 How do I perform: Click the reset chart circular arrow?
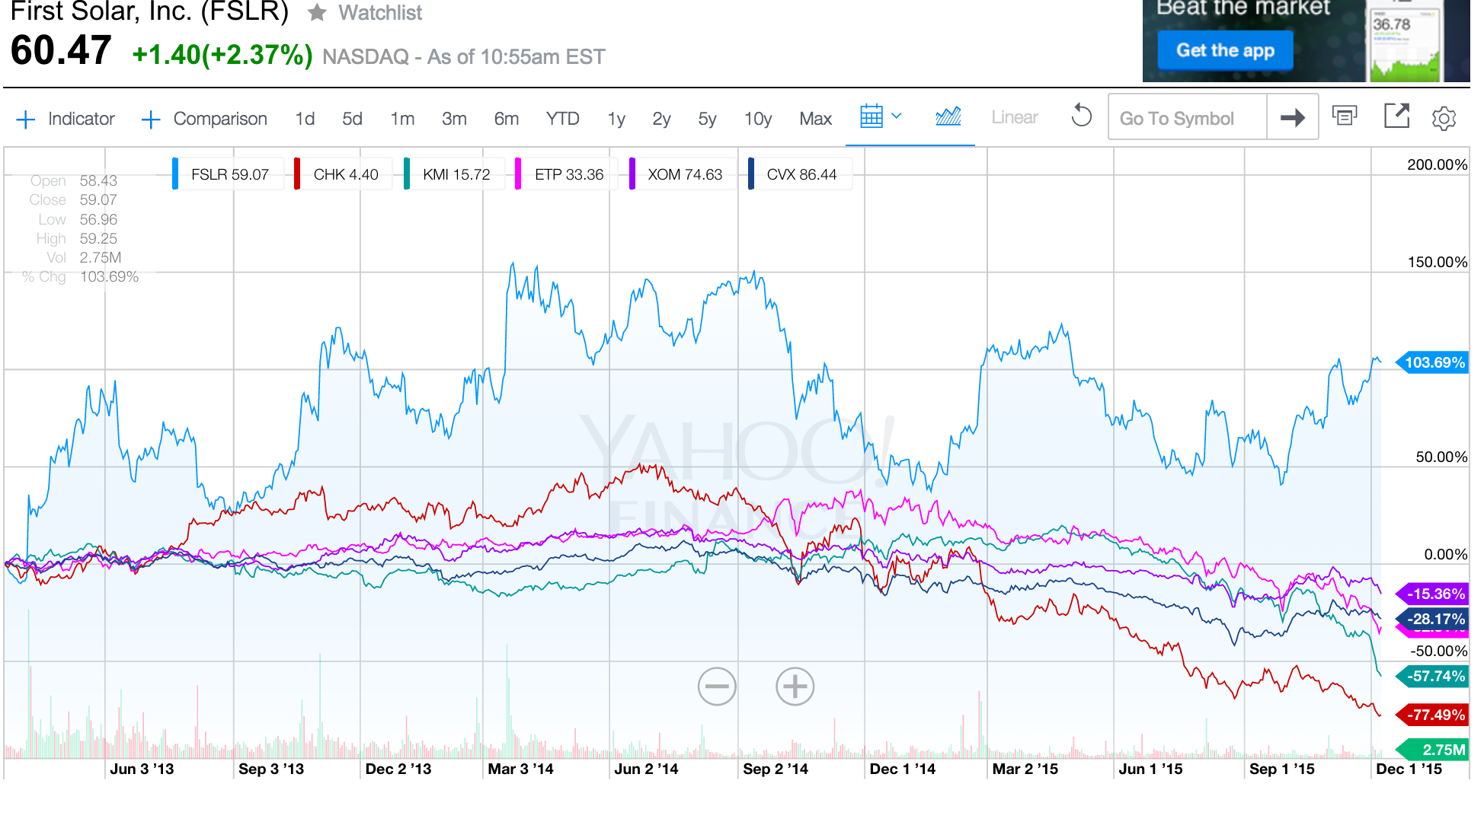(1081, 117)
